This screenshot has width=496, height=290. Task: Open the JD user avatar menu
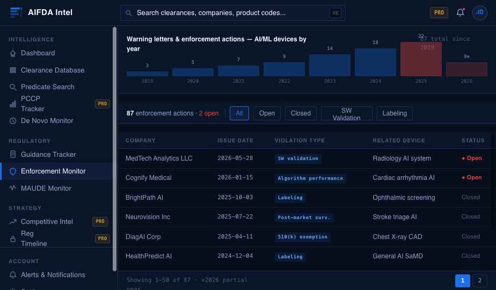point(479,12)
